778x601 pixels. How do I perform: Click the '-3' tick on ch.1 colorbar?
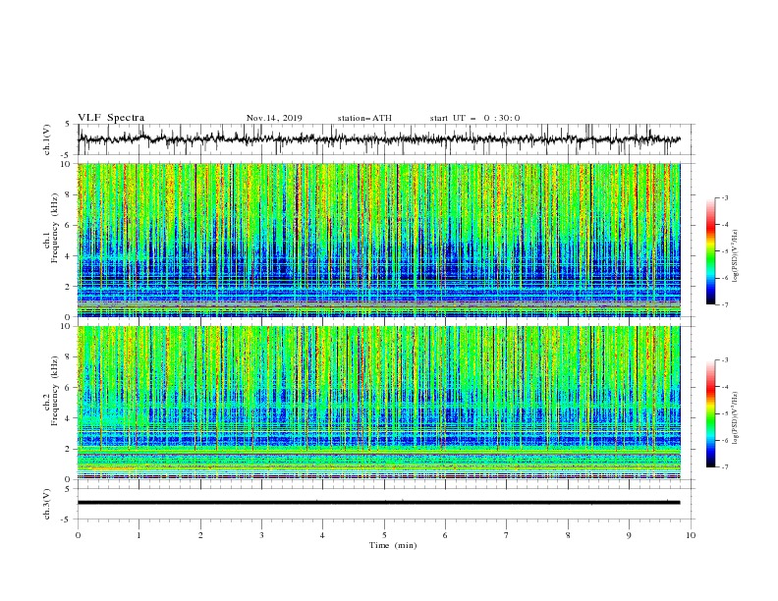click(x=724, y=197)
